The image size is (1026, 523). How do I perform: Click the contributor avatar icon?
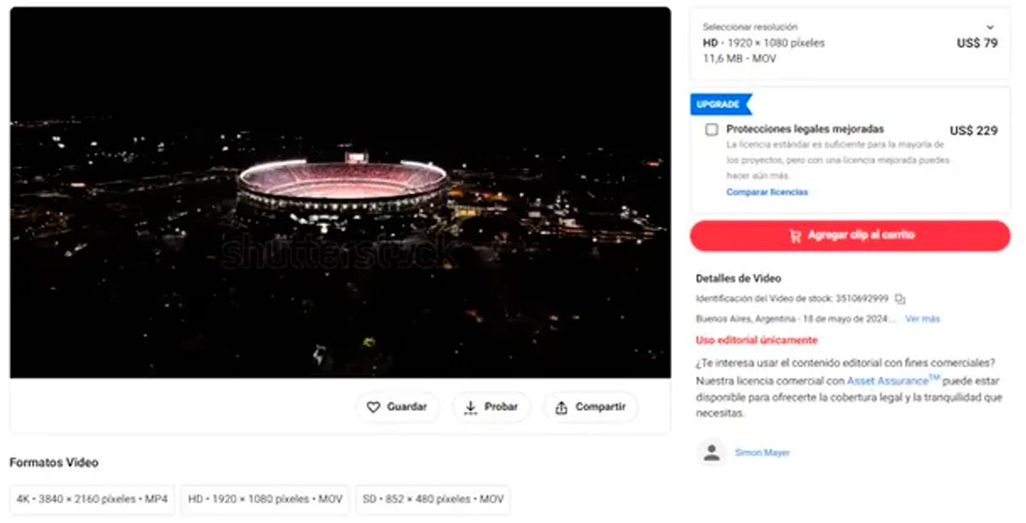point(711,452)
